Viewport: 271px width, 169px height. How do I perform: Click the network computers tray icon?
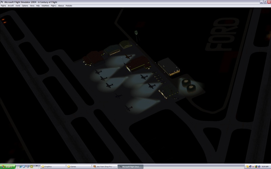pyautogui.click(x=250, y=167)
